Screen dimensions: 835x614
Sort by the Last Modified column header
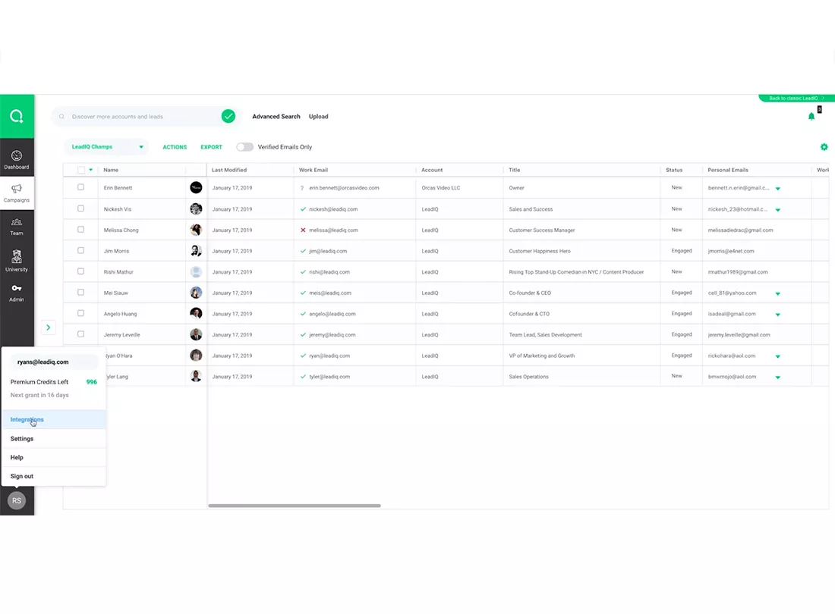(229, 170)
